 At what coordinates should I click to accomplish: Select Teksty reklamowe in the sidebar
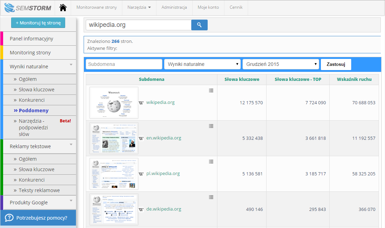point(39,190)
